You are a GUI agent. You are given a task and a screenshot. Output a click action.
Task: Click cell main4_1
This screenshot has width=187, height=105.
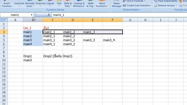[x=53, y=44]
